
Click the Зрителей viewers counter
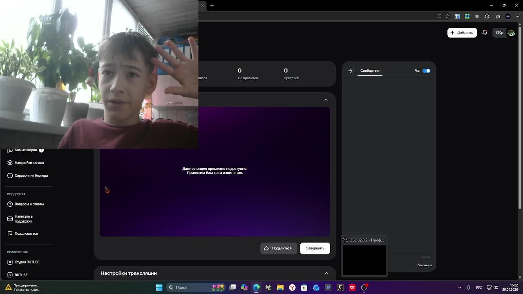pos(291,73)
